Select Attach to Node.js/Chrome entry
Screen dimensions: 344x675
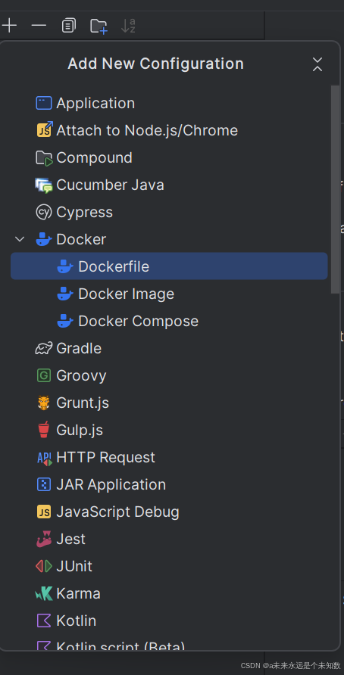tap(169, 130)
